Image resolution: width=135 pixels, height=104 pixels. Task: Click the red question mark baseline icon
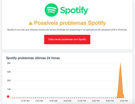[x=8, y=96]
